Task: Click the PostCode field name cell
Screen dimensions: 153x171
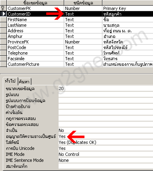Action: [x=35, y=47]
